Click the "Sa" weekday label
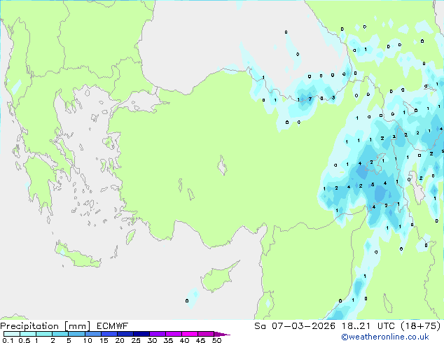The width and height of the screenshot is (444, 343). point(260,326)
